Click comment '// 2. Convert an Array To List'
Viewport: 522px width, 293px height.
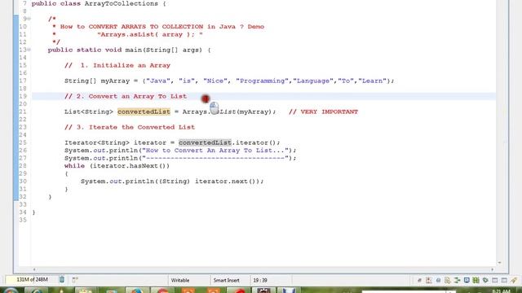[x=126, y=96]
